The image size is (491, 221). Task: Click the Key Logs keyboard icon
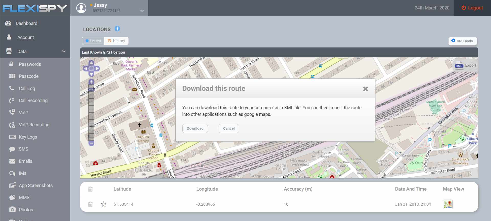(x=12, y=137)
